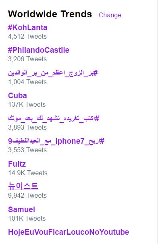View the Fultz trending topic
Viewport: 158px width, 244px height.
(17, 164)
